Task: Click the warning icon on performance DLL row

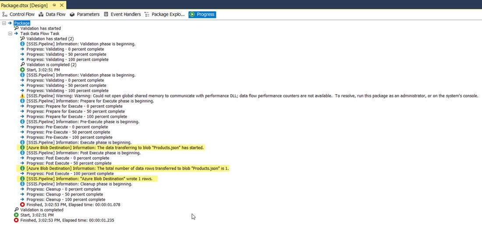Action: click(22, 96)
